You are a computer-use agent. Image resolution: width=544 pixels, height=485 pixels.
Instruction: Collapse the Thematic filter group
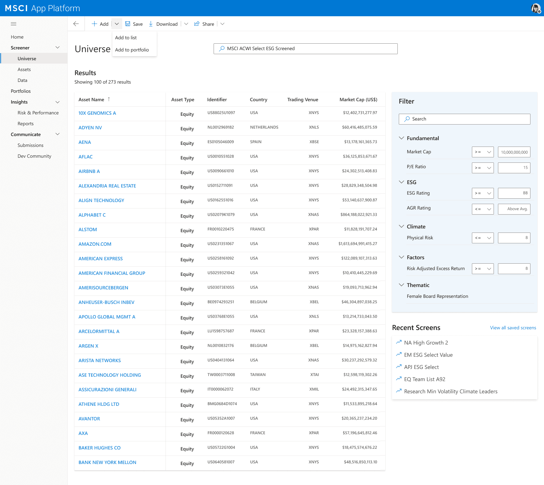click(401, 285)
